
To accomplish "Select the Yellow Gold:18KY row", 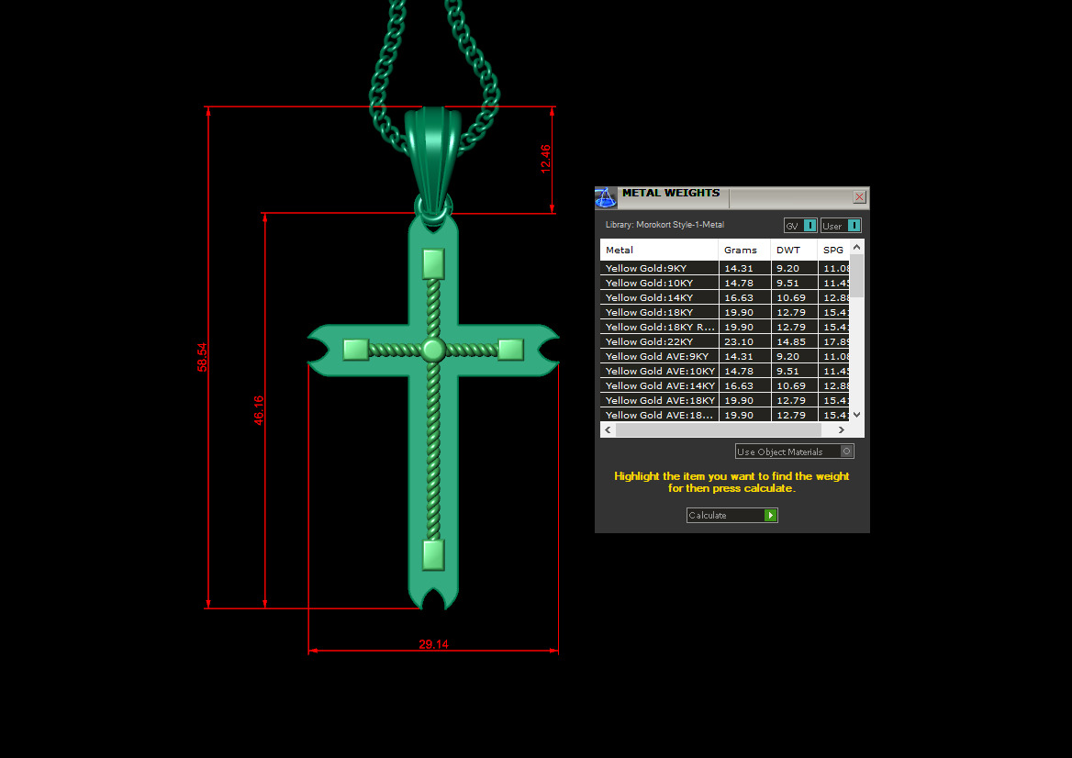I will (725, 312).
